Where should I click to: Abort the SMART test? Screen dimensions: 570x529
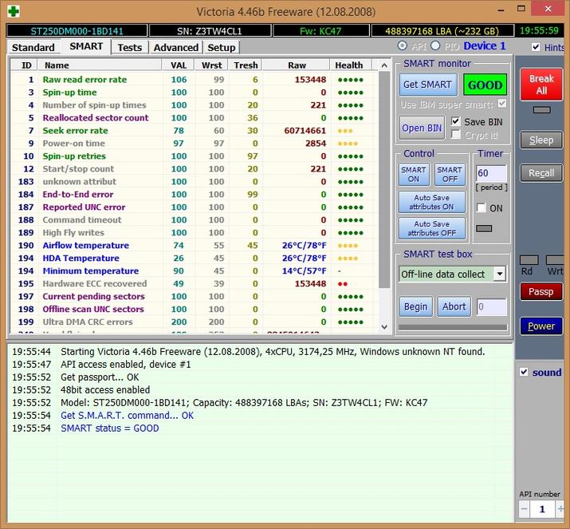coord(454,306)
